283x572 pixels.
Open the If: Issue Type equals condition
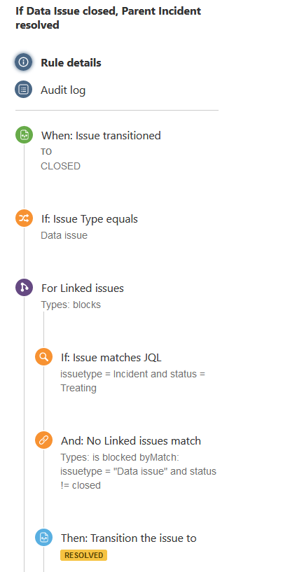click(x=90, y=219)
